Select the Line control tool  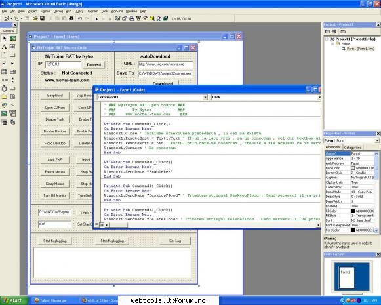(12, 105)
